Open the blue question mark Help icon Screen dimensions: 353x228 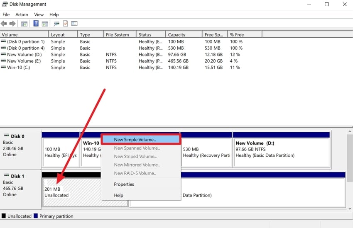(x=36, y=23)
